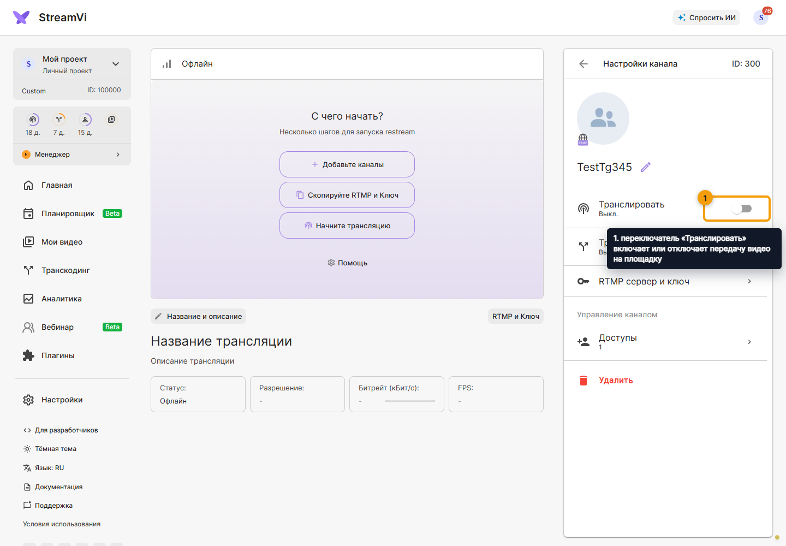Expand the Мой проект dropdown
Viewport: 786px width, 546px height.
[116, 64]
